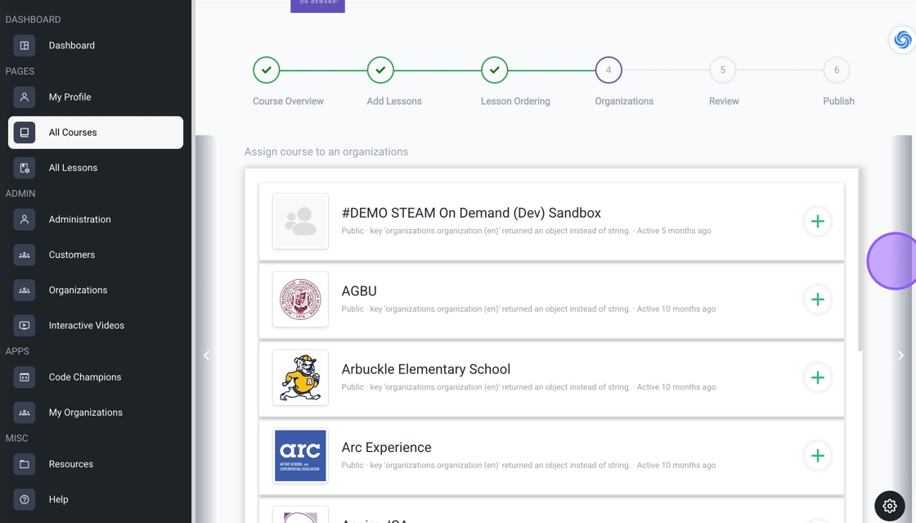This screenshot has height=523, width=916.
Task: Add the #DEMO STEAM On Demand Sandbox organization
Action: click(818, 222)
